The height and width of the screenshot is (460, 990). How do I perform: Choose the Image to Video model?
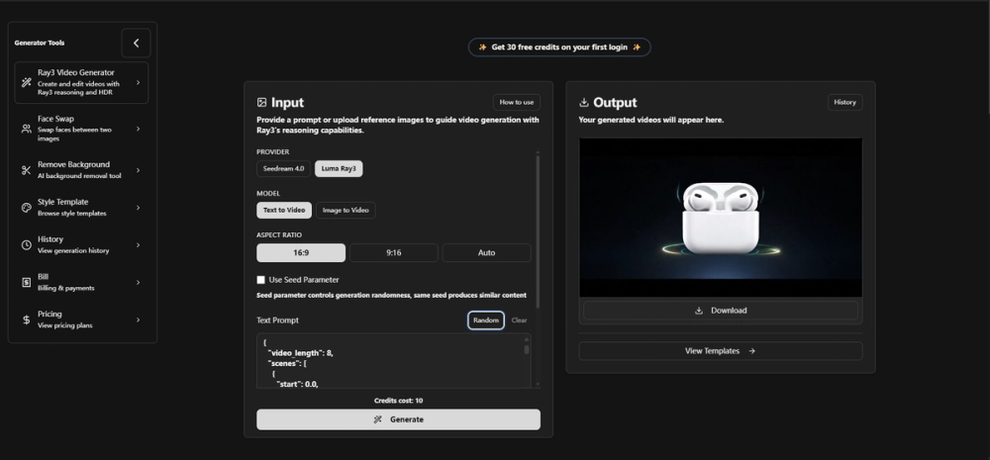(x=346, y=210)
